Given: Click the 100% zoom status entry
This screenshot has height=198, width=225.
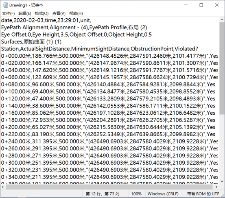Looking at the screenshot, I should pos(136,194).
